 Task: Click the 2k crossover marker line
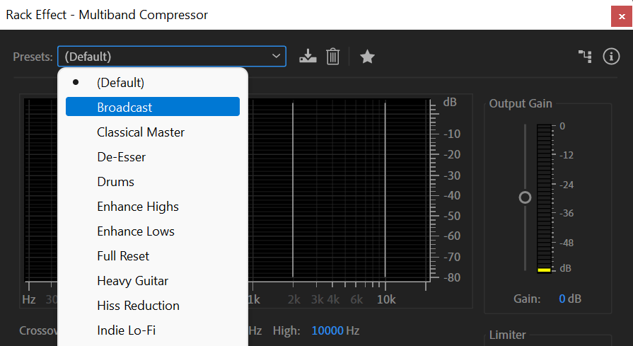[293, 190]
